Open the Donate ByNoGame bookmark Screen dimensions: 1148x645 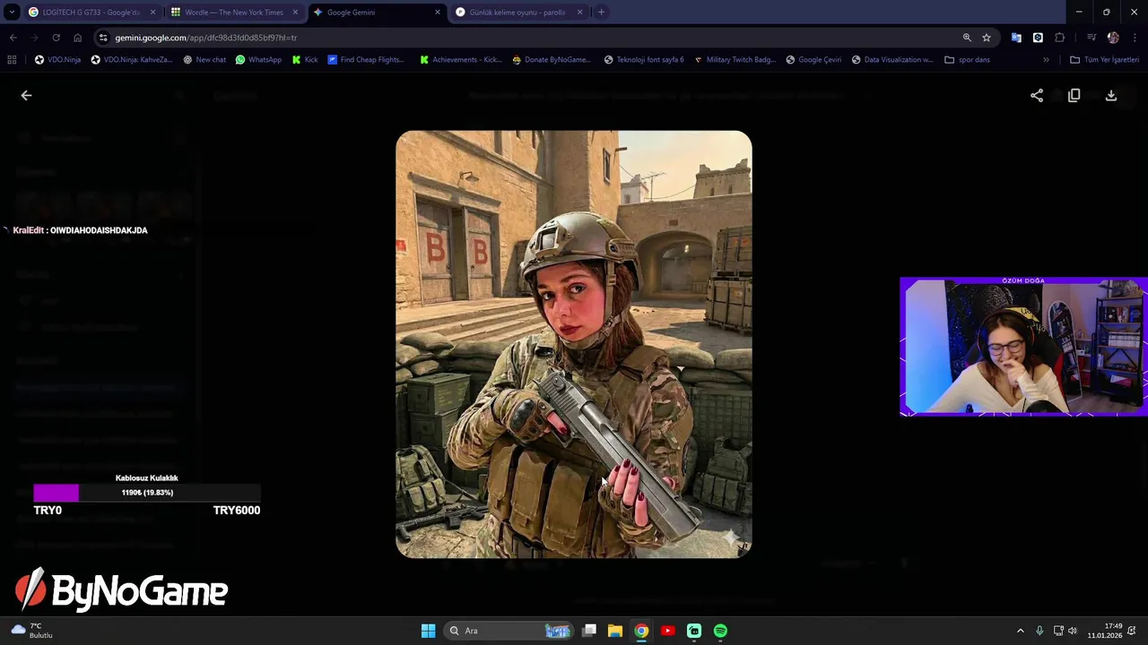point(551,60)
